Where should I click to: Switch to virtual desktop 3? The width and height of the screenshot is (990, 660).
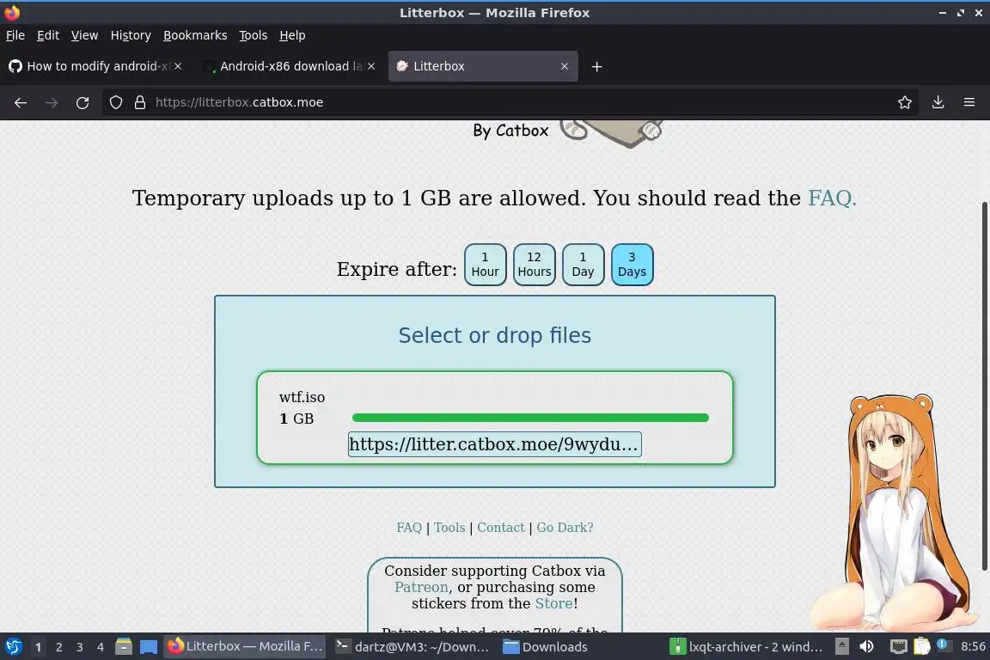(x=80, y=647)
